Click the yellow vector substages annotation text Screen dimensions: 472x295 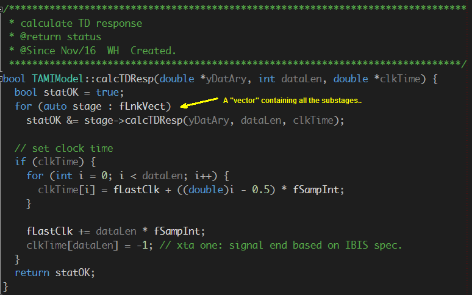tap(292, 101)
